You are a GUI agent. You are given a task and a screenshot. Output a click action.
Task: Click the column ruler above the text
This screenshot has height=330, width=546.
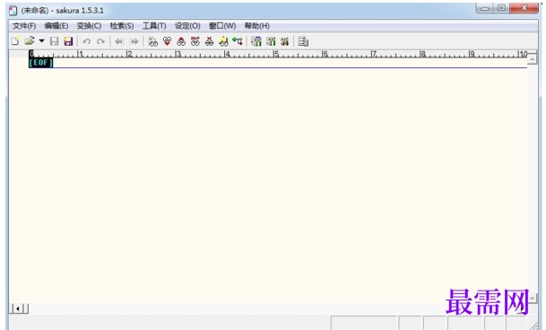[x=278, y=54]
